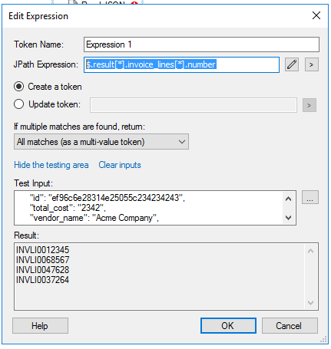Click into the JPath Expression text field

click(181, 64)
